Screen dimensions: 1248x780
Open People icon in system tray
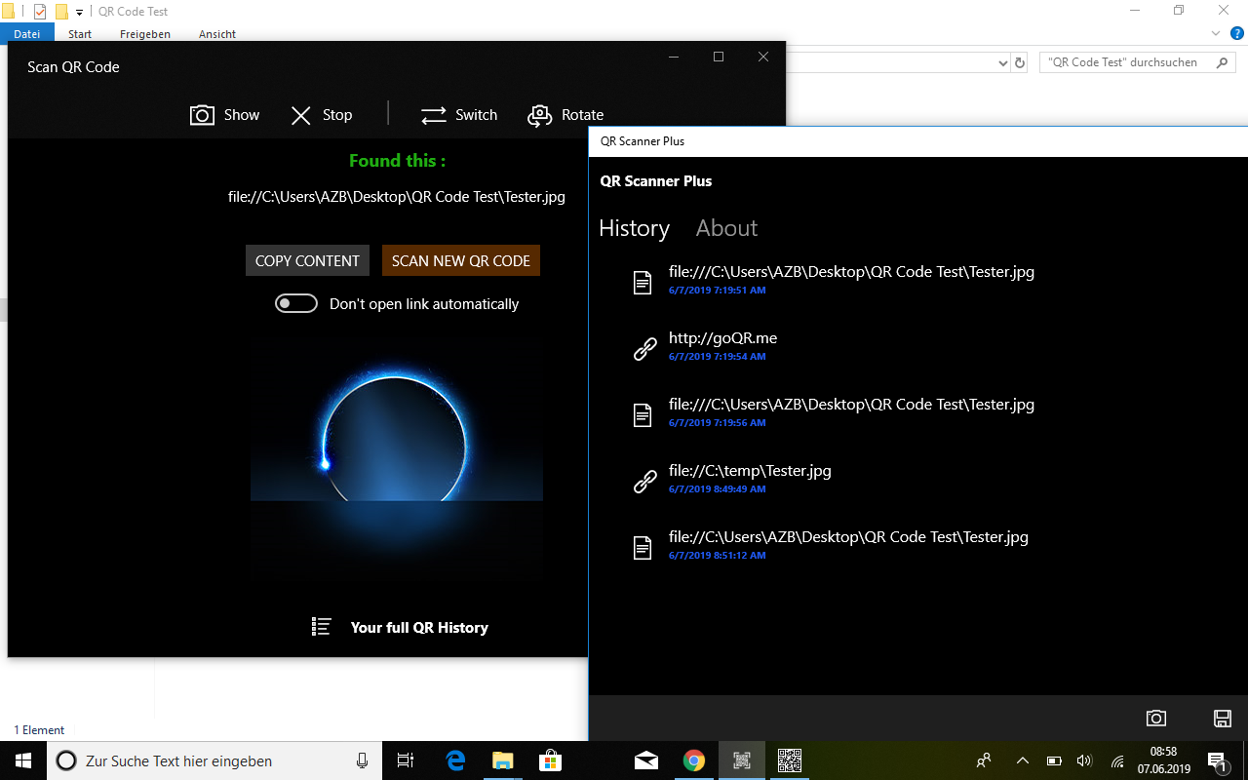click(x=984, y=760)
